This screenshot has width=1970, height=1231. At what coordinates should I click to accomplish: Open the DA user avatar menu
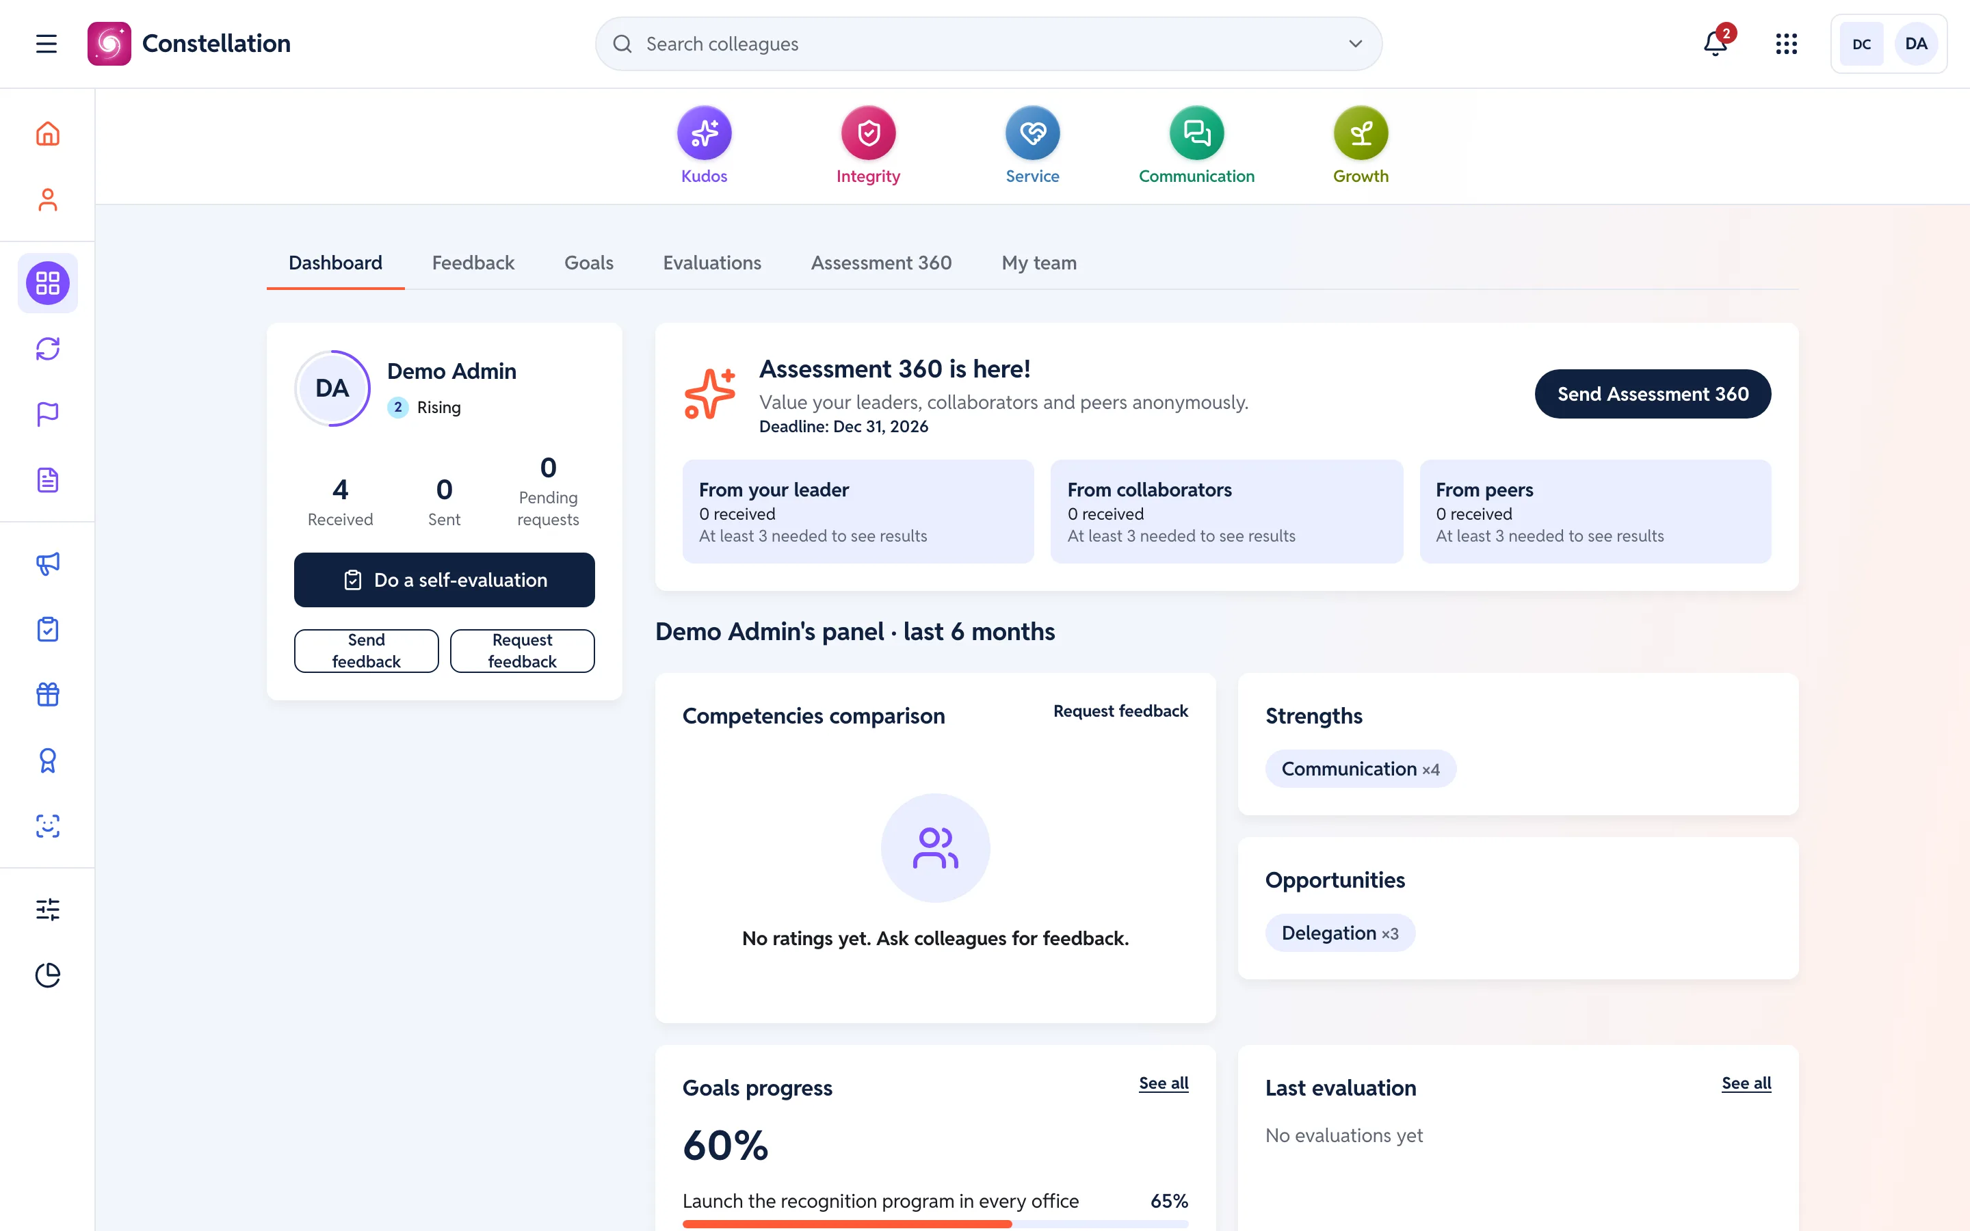coord(1916,44)
